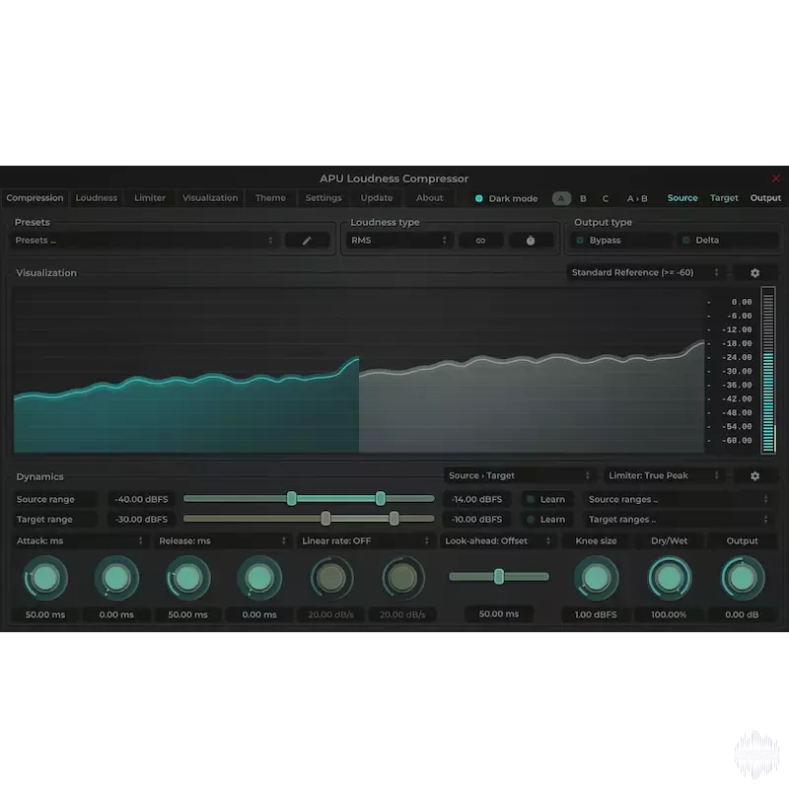This screenshot has width=789, height=789.
Task: Click the second Attack knob at 0.00 ms
Action: pyautogui.click(x=116, y=578)
